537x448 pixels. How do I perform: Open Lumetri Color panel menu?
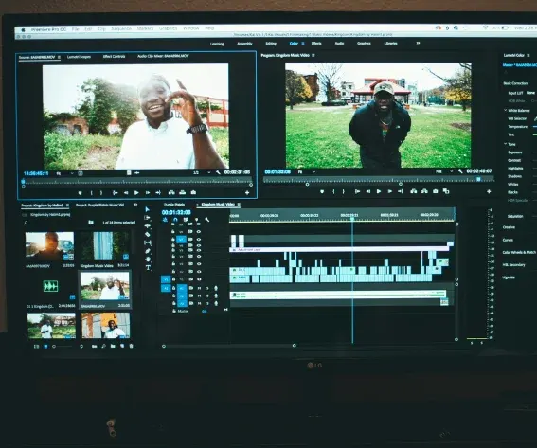click(x=528, y=56)
